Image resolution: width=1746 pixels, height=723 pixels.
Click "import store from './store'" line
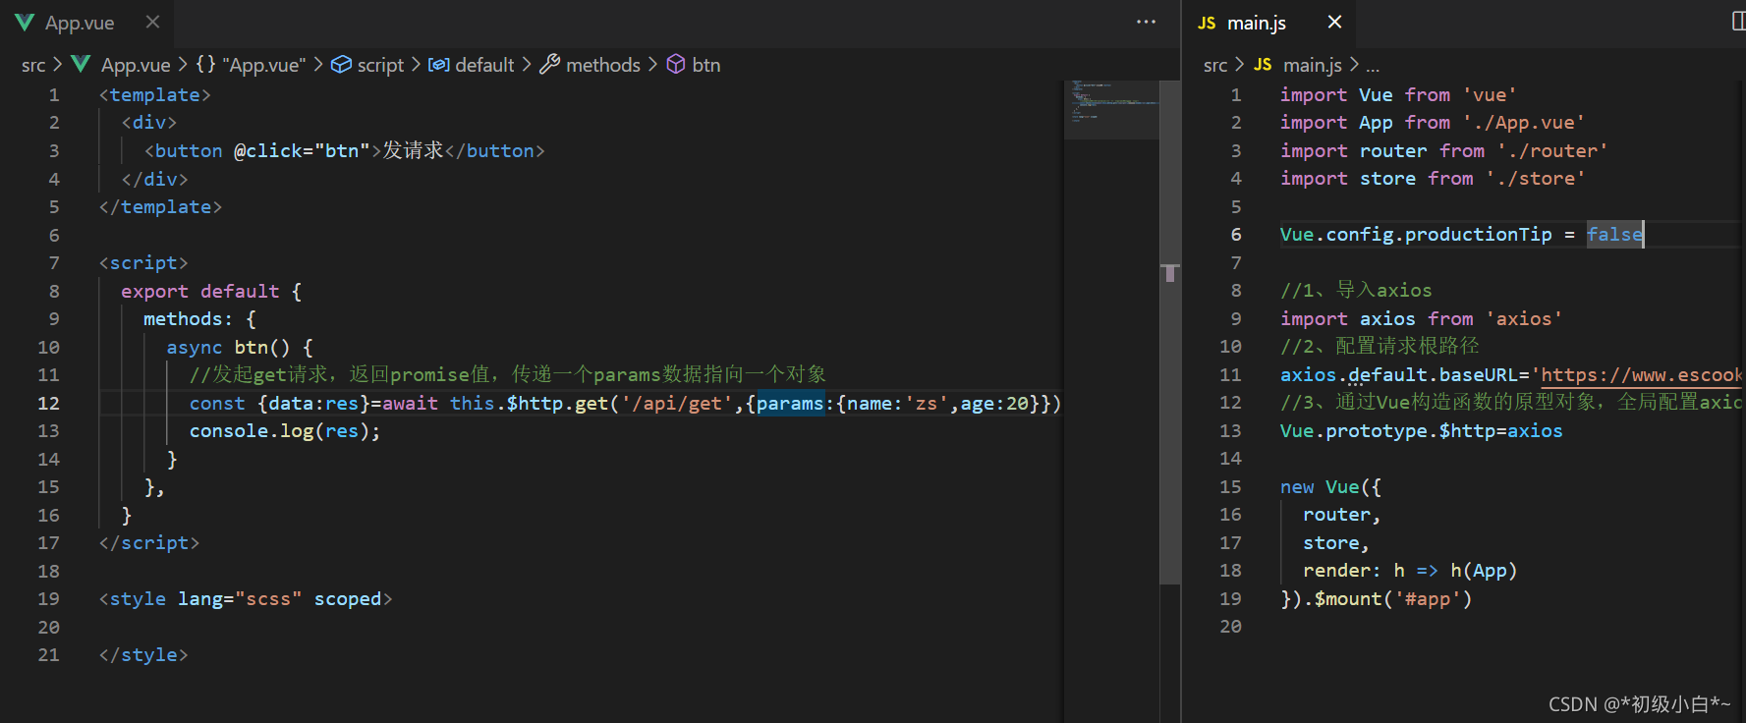coord(1433,179)
